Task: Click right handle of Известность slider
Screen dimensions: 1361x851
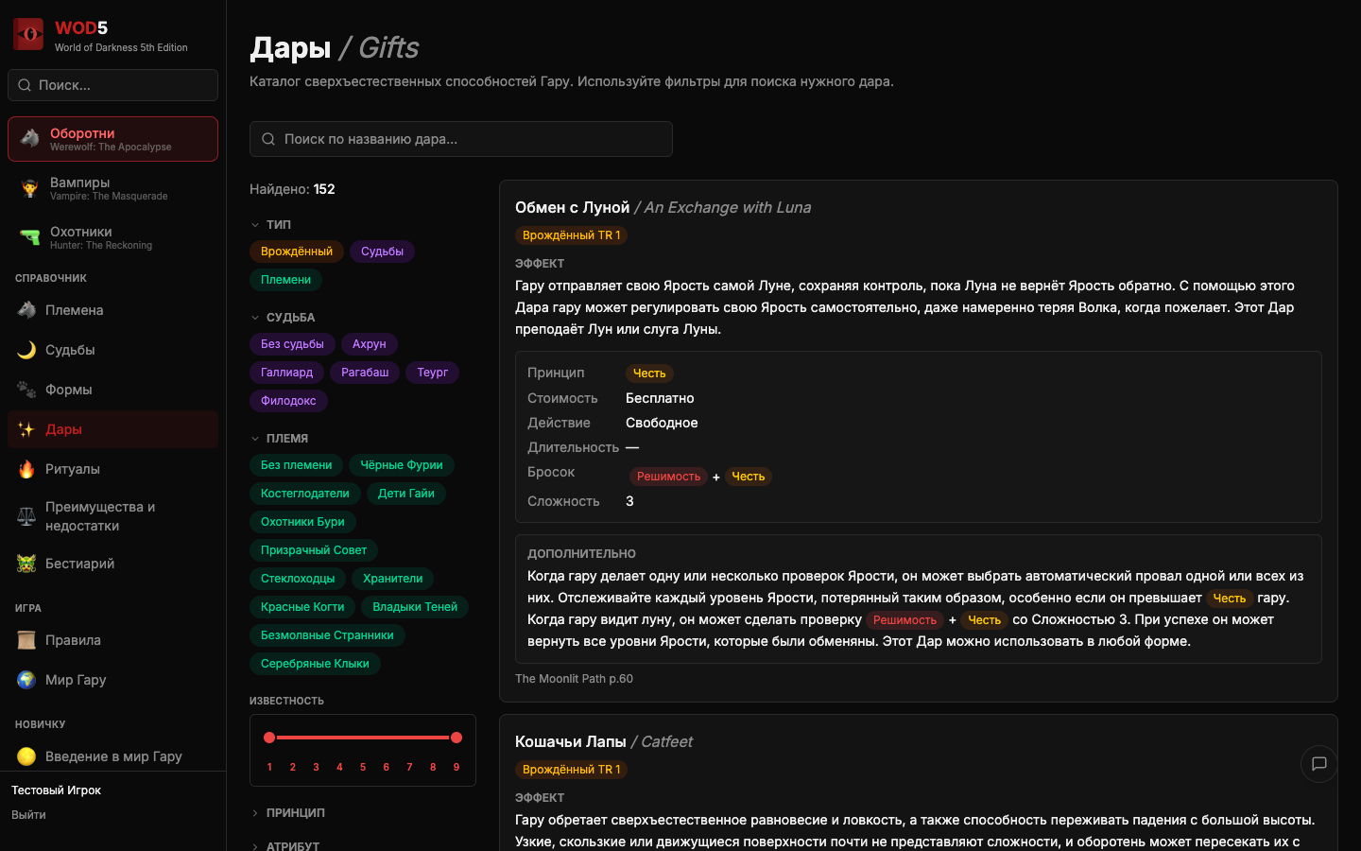Action: (x=457, y=738)
